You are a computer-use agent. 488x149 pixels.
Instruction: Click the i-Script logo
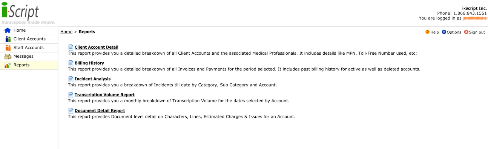[x=20, y=11]
